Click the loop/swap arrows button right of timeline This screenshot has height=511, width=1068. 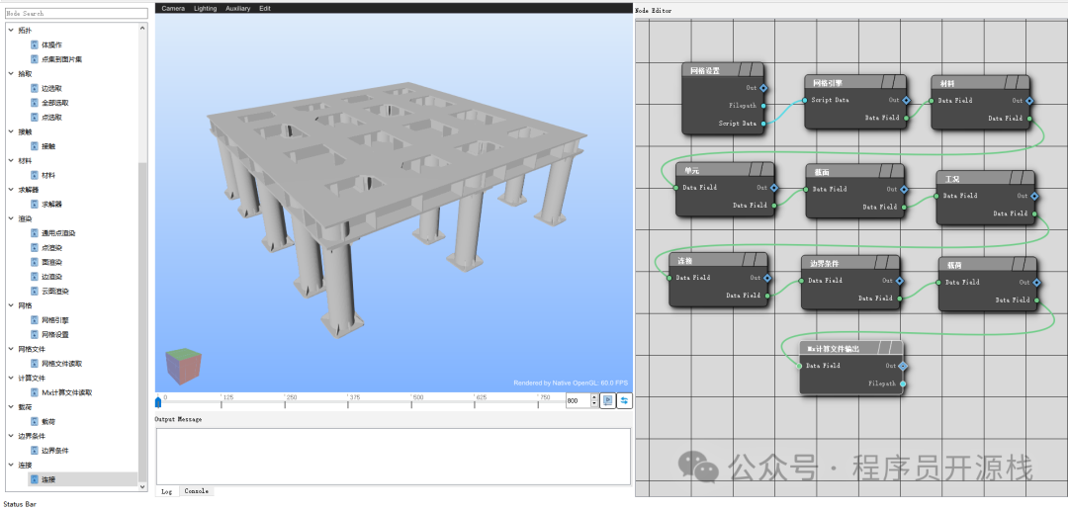click(x=624, y=400)
